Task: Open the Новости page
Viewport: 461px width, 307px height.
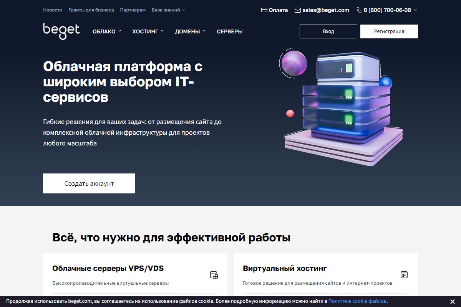Action: tap(53, 10)
